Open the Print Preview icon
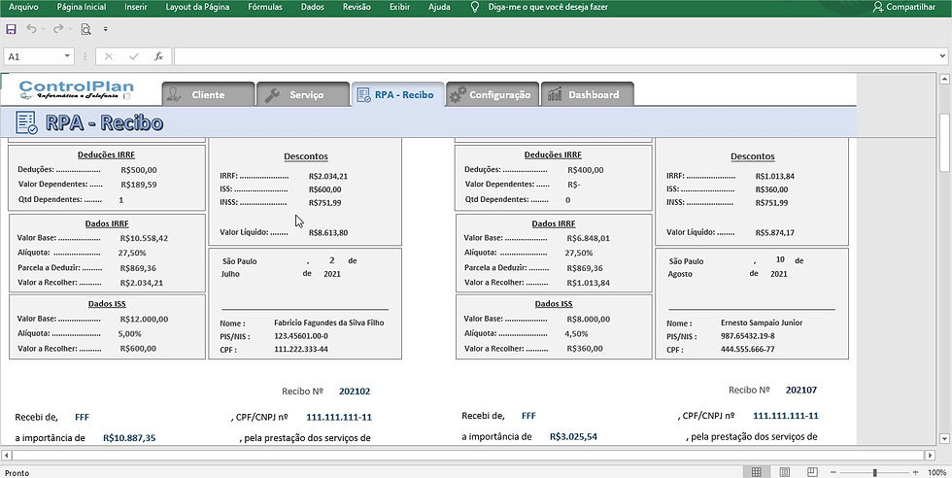 pyautogui.click(x=86, y=28)
